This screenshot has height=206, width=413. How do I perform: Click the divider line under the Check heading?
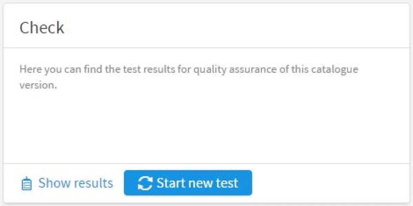[206, 48]
